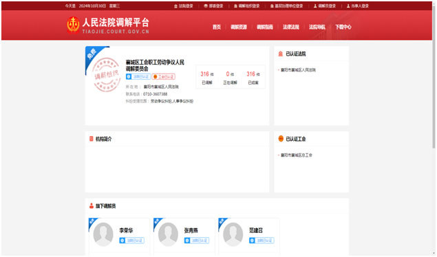Open the 法院导航 navigation item
Screen dimensions: 437x257
317,27
